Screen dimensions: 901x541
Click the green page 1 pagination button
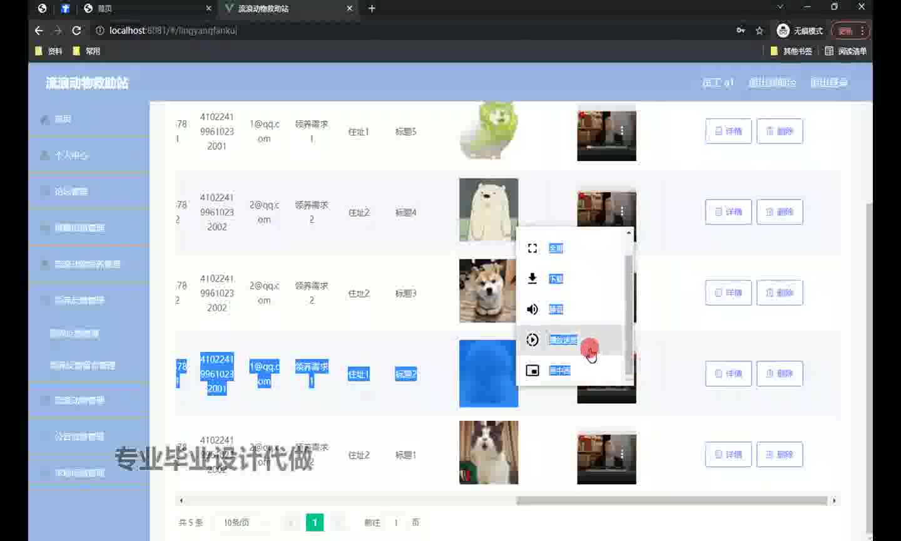coord(315,522)
